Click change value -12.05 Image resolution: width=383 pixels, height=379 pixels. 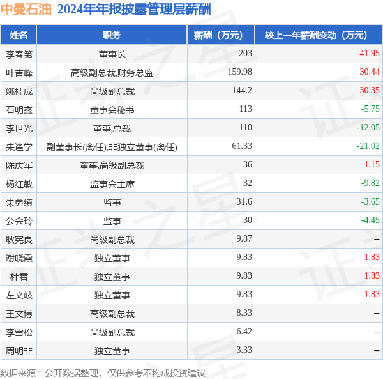[x=368, y=127]
